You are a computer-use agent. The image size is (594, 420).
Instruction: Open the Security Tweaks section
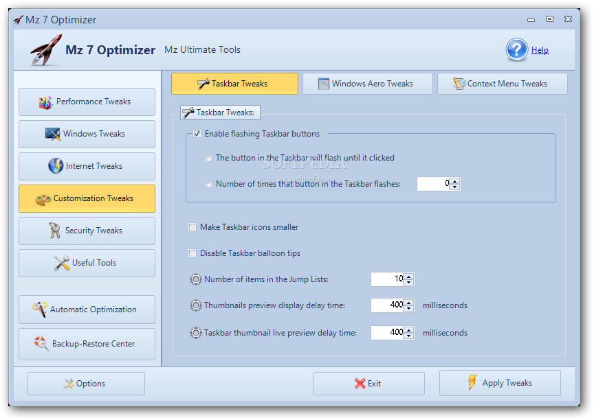(87, 231)
